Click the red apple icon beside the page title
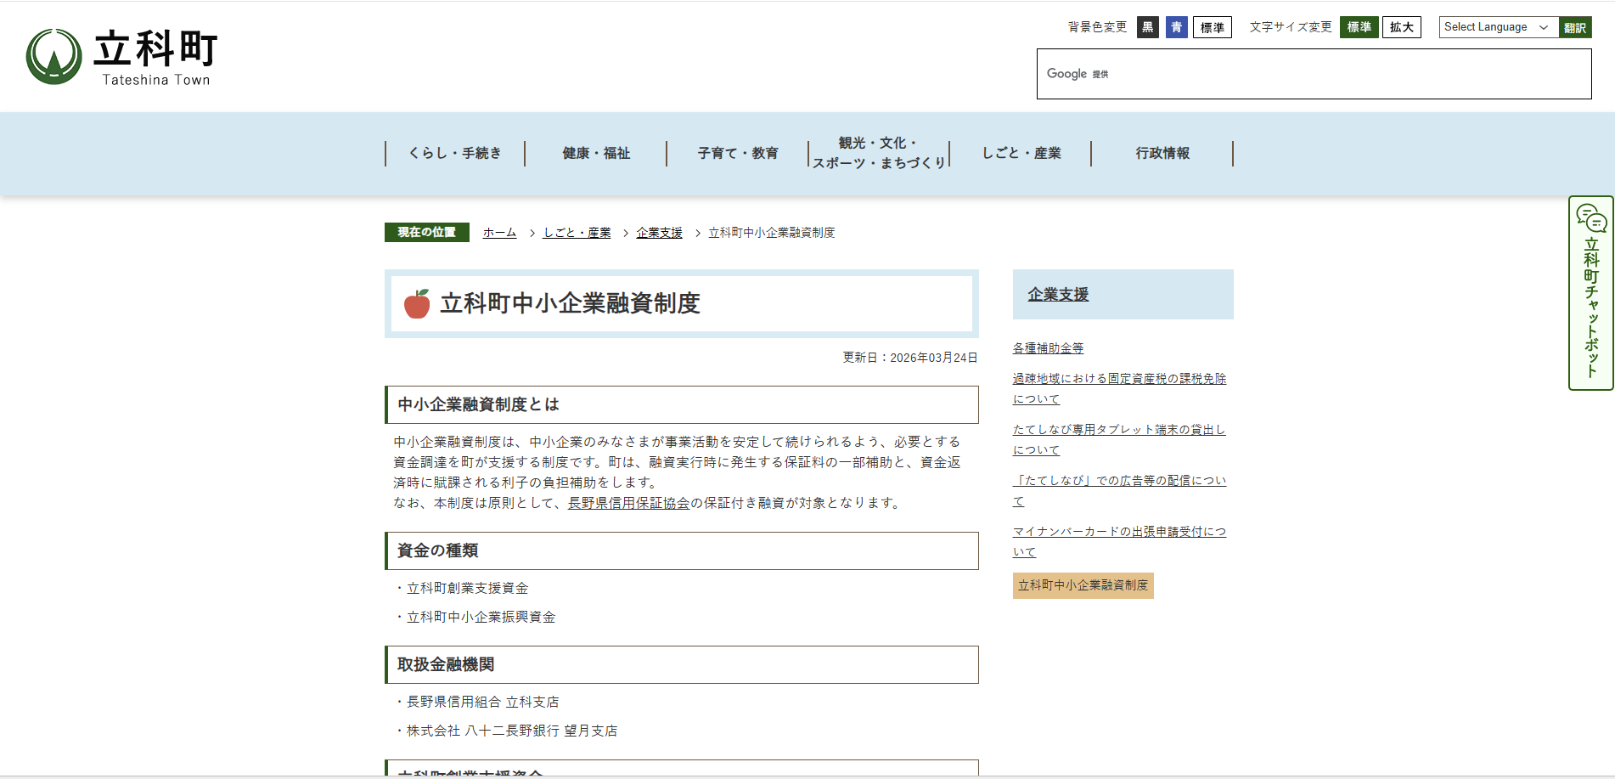The image size is (1615, 779). click(x=417, y=303)
